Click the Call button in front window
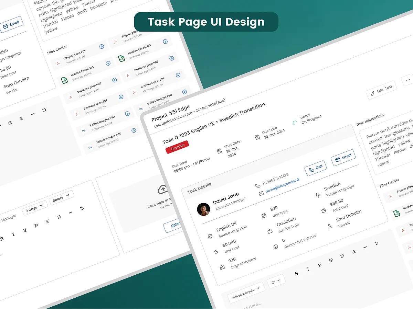 [316, 168]
